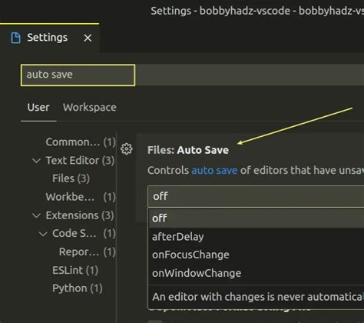Collapse the Code S… category chevron
Image resolution: width=364 pixels, height=323 pixels.
(x=43, y=234)
